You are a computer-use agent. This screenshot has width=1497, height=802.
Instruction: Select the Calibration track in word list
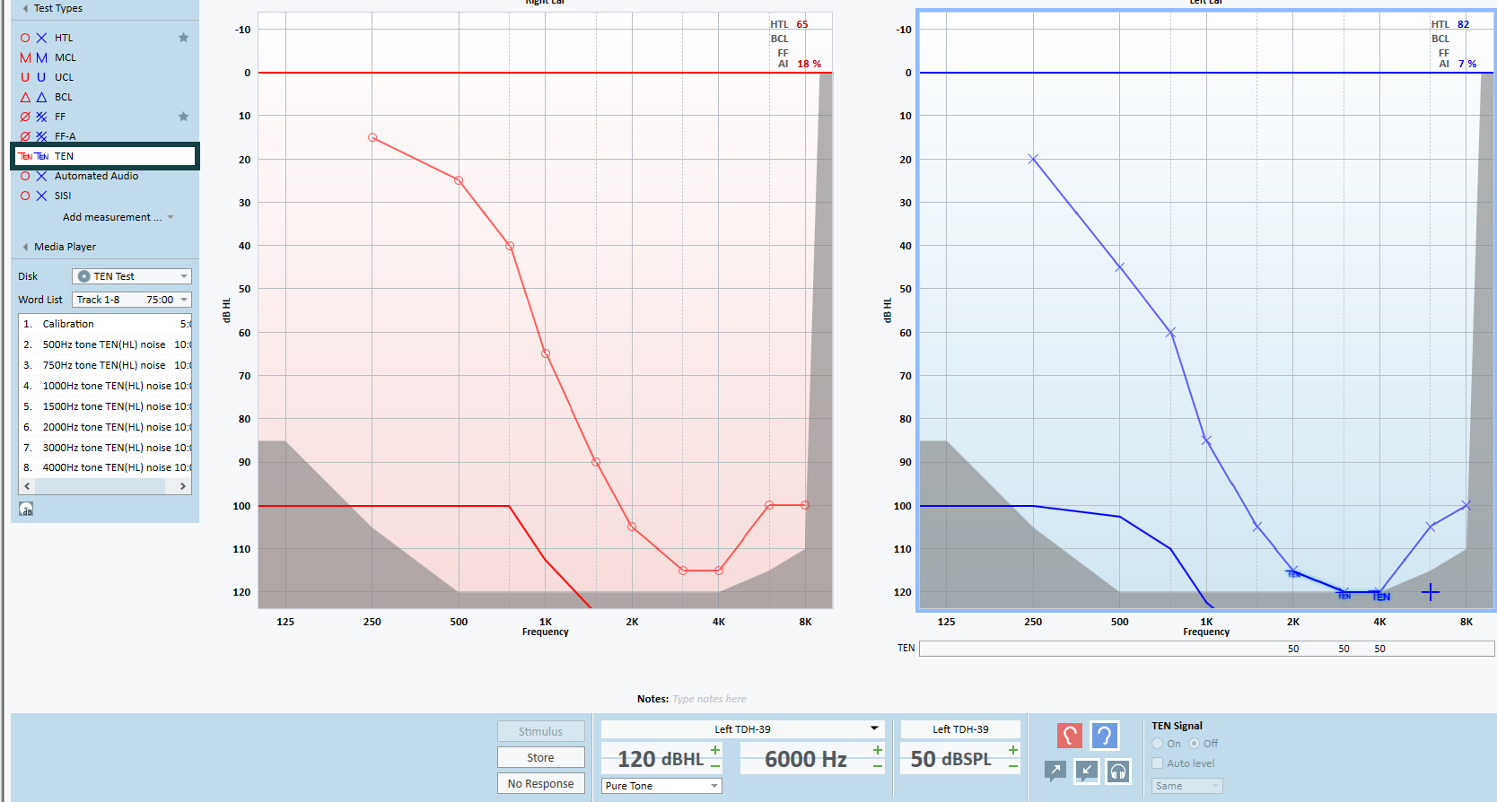point(105,324)
